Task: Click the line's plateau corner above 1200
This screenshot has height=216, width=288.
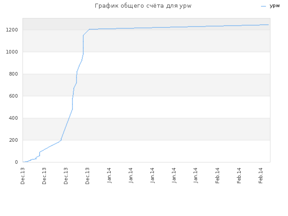Action: [x=90, y=29]
